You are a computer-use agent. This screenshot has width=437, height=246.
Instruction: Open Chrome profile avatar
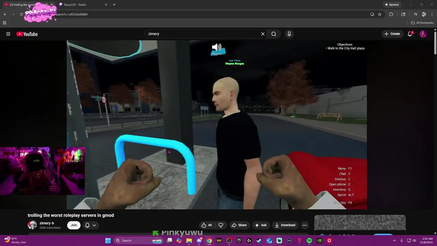tap(424, 14)
